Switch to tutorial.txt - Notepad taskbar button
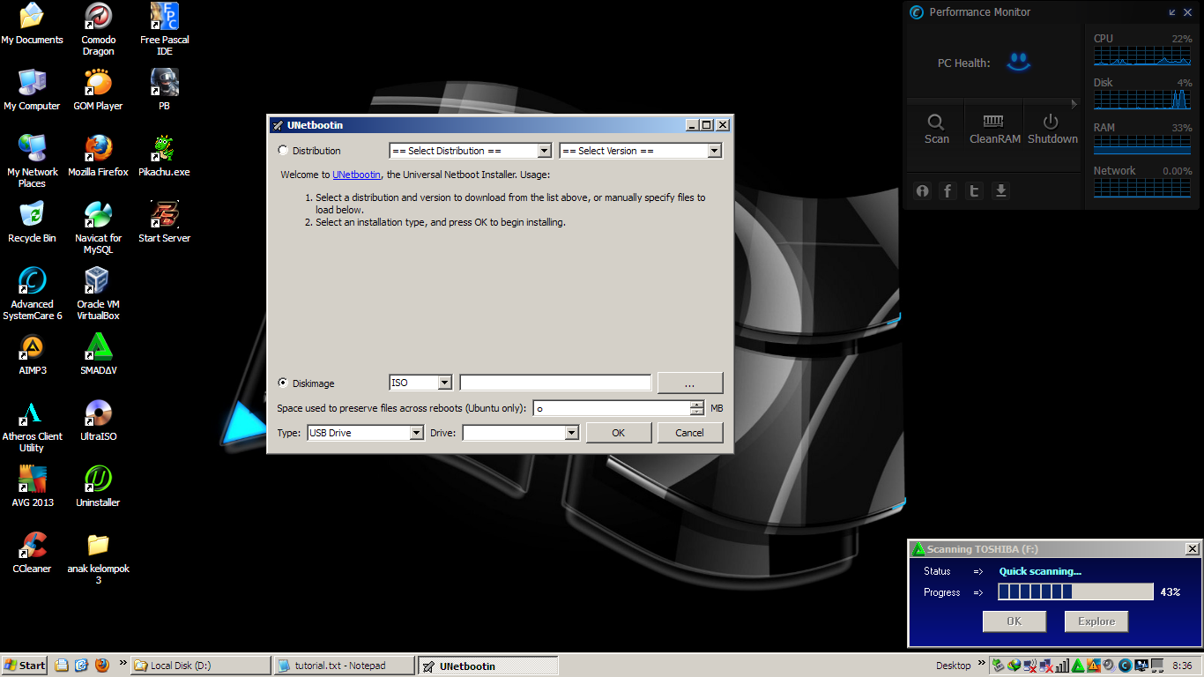 coord(344,666)
